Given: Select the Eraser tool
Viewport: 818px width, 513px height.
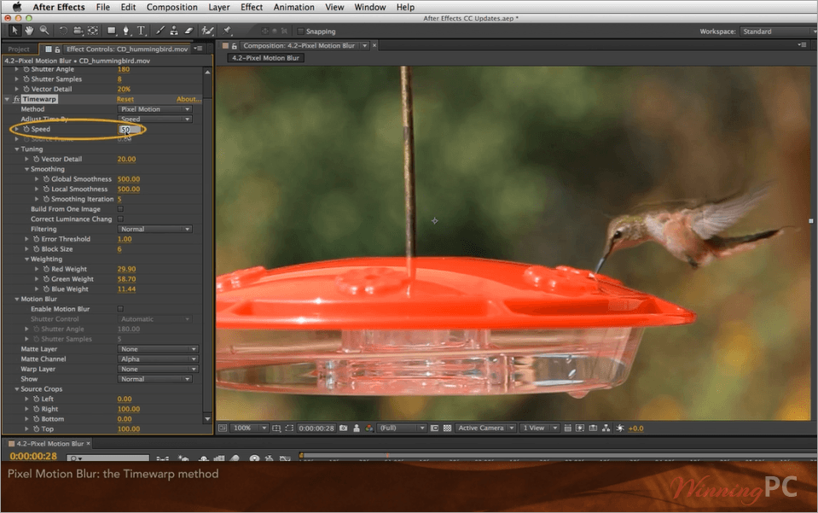Looking at the screenshot, I should pyautogui.click(x=189, y=31).
